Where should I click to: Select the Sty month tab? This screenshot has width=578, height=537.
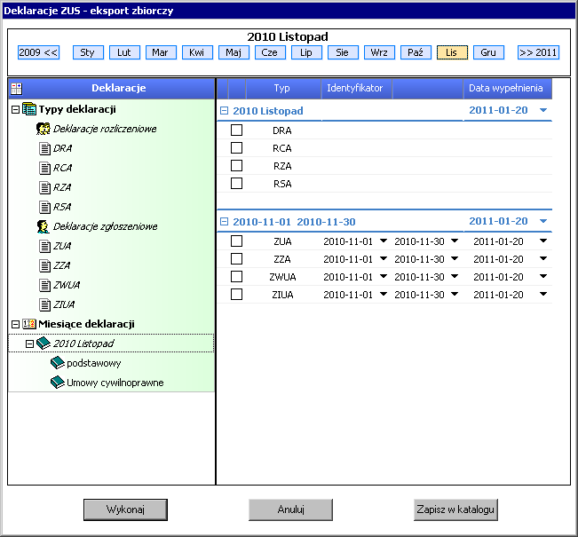tap(88, 52)
